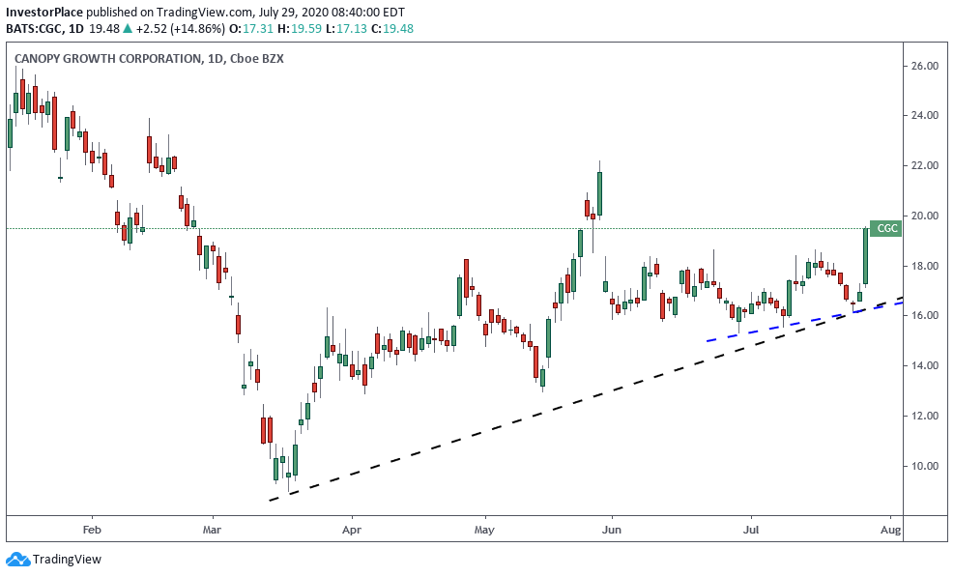The height and width of the screenshot is (577, 954).
Task: Click the 26.00 price axis label
Action: click(x=924, y=66)
